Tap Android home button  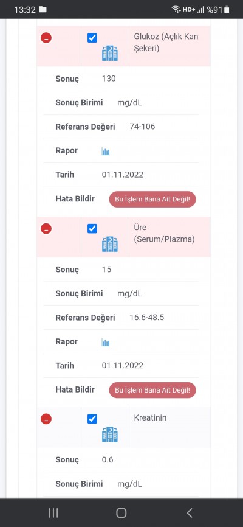tap(121, 513)
